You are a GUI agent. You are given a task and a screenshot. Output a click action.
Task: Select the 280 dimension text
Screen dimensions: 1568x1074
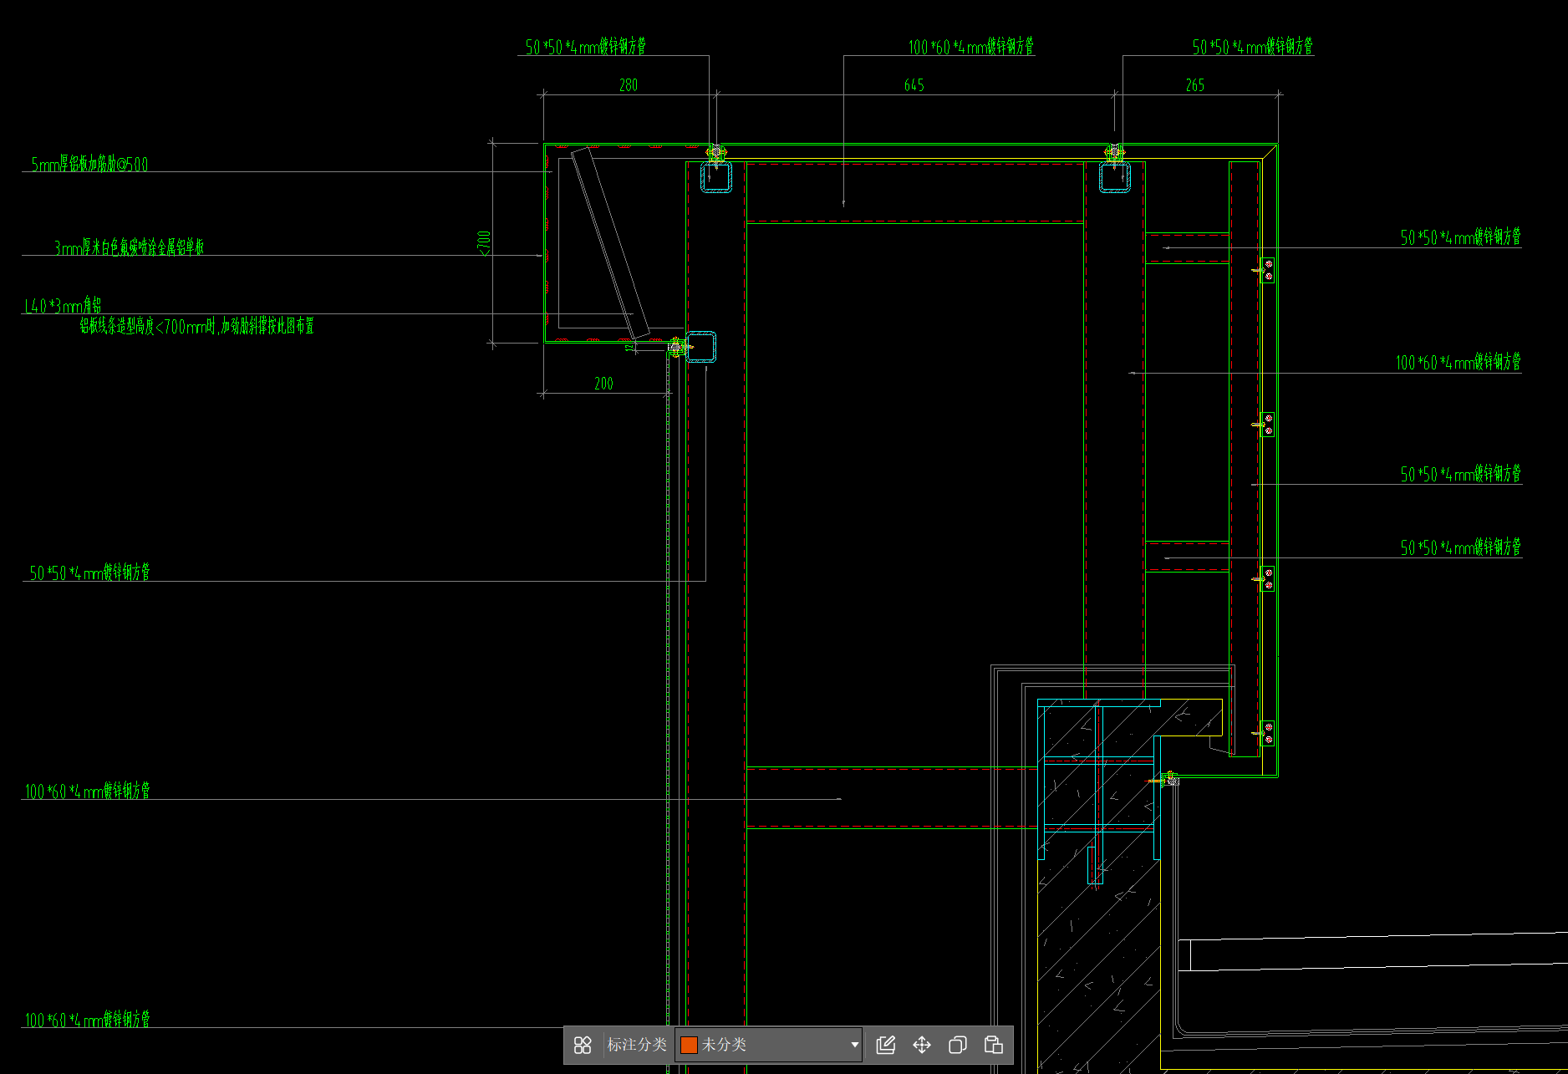click(x=629, y=85)
